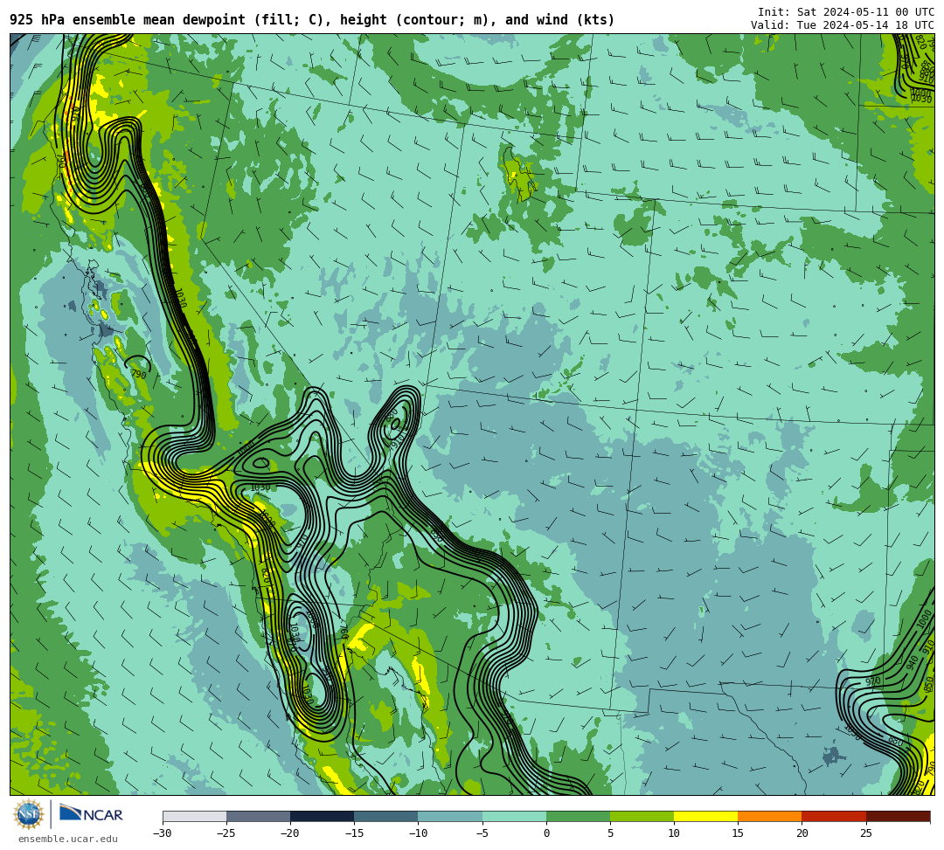Click the 0 to 5 green swatch
944x850 pixels.
(x=578, y=816)
